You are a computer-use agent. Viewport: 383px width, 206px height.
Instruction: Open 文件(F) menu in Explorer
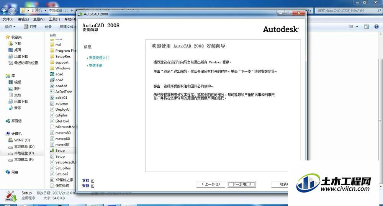[x=8, y=19]
